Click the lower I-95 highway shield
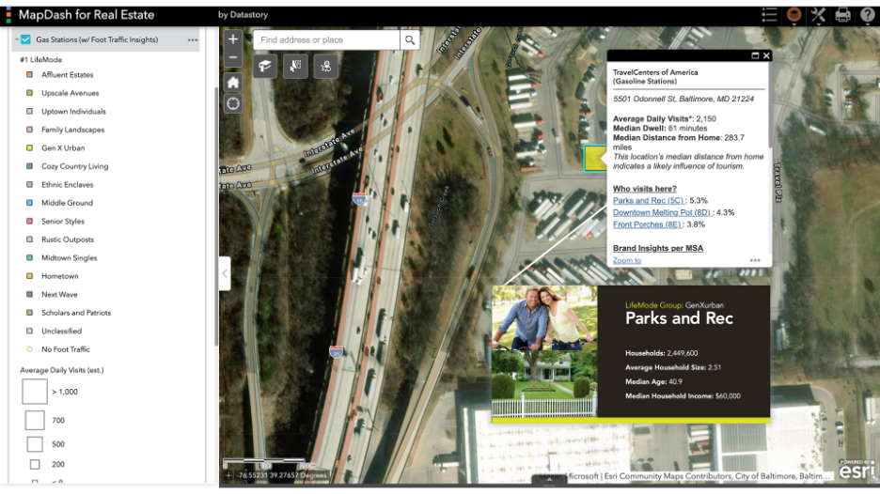The width and height of the screenshot is (880, 494). [x=336, y=352]
